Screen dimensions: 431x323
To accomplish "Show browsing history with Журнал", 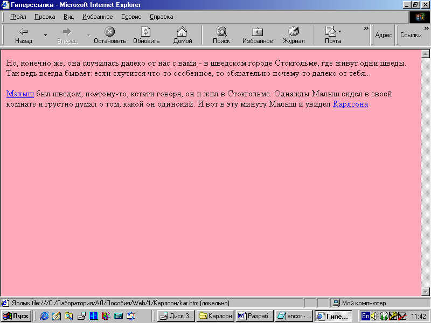I will tap(293, 35).
